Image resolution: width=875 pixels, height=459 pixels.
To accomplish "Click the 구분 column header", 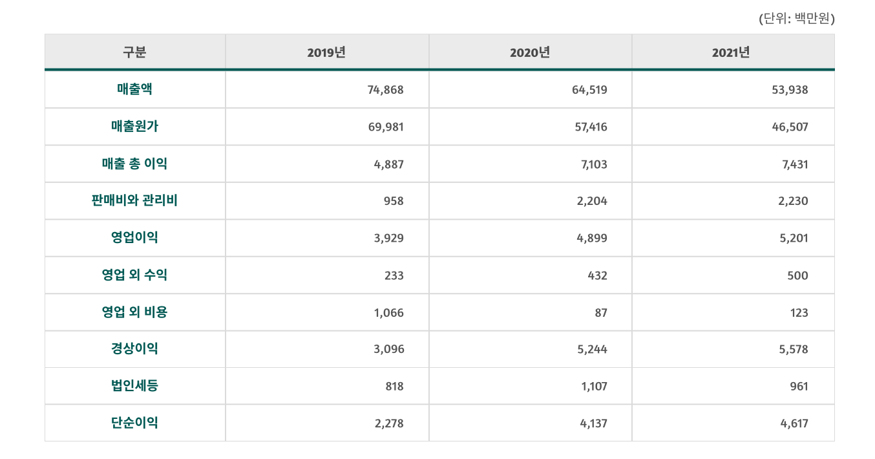I will (134, 52).
